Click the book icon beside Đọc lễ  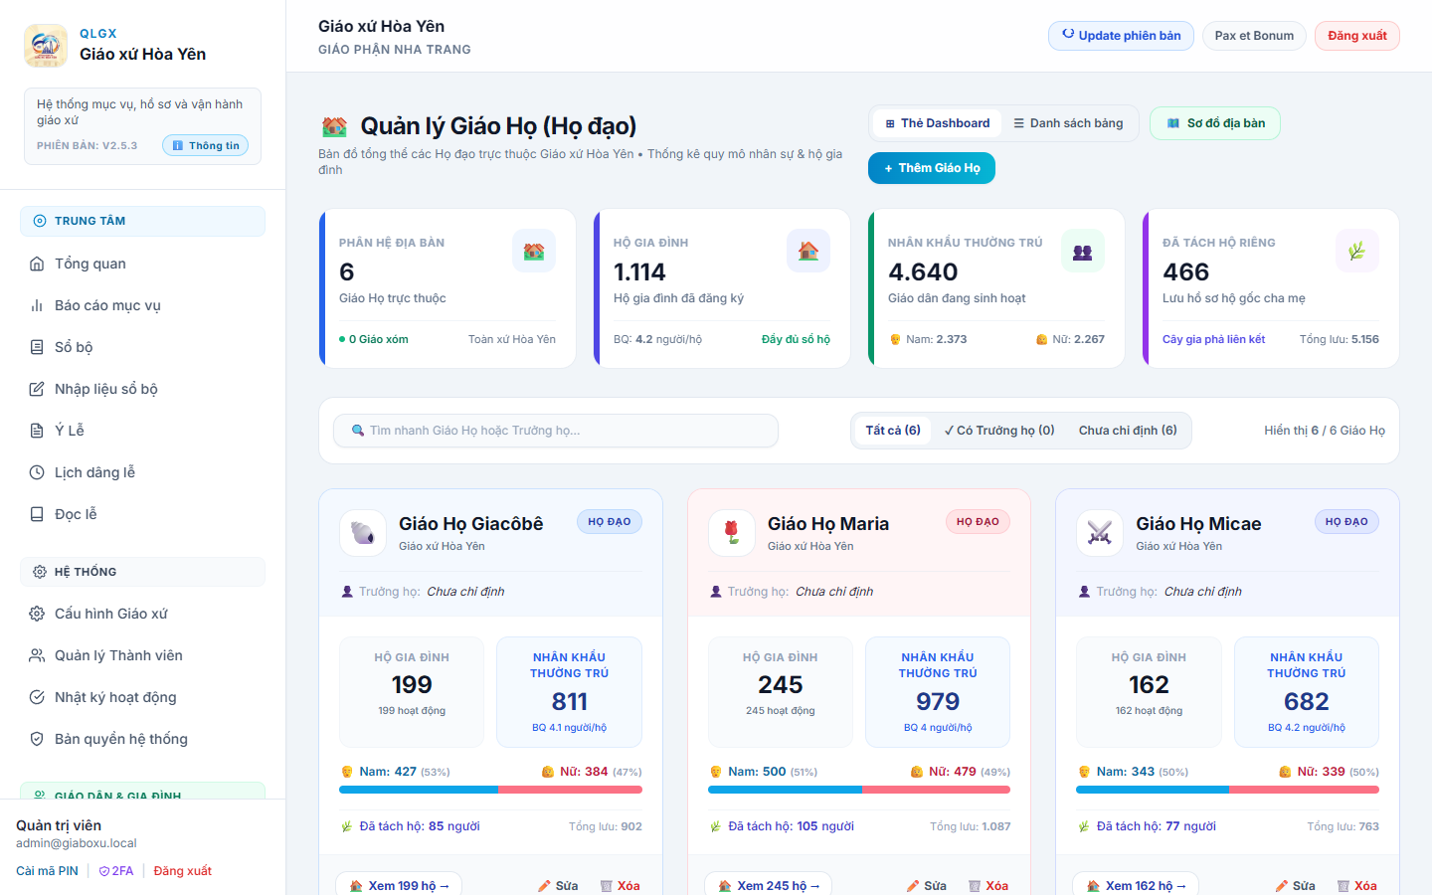coord(37,514)
